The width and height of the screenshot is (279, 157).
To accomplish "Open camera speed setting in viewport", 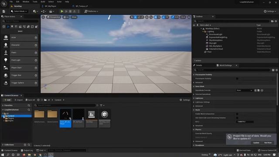I will tap(183, 17).
